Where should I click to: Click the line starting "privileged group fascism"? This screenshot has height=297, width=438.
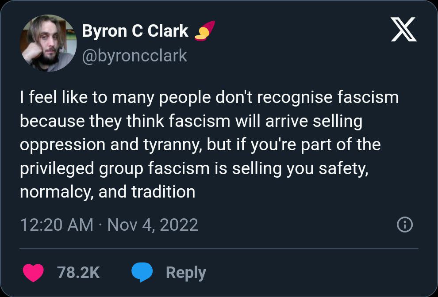194,168
